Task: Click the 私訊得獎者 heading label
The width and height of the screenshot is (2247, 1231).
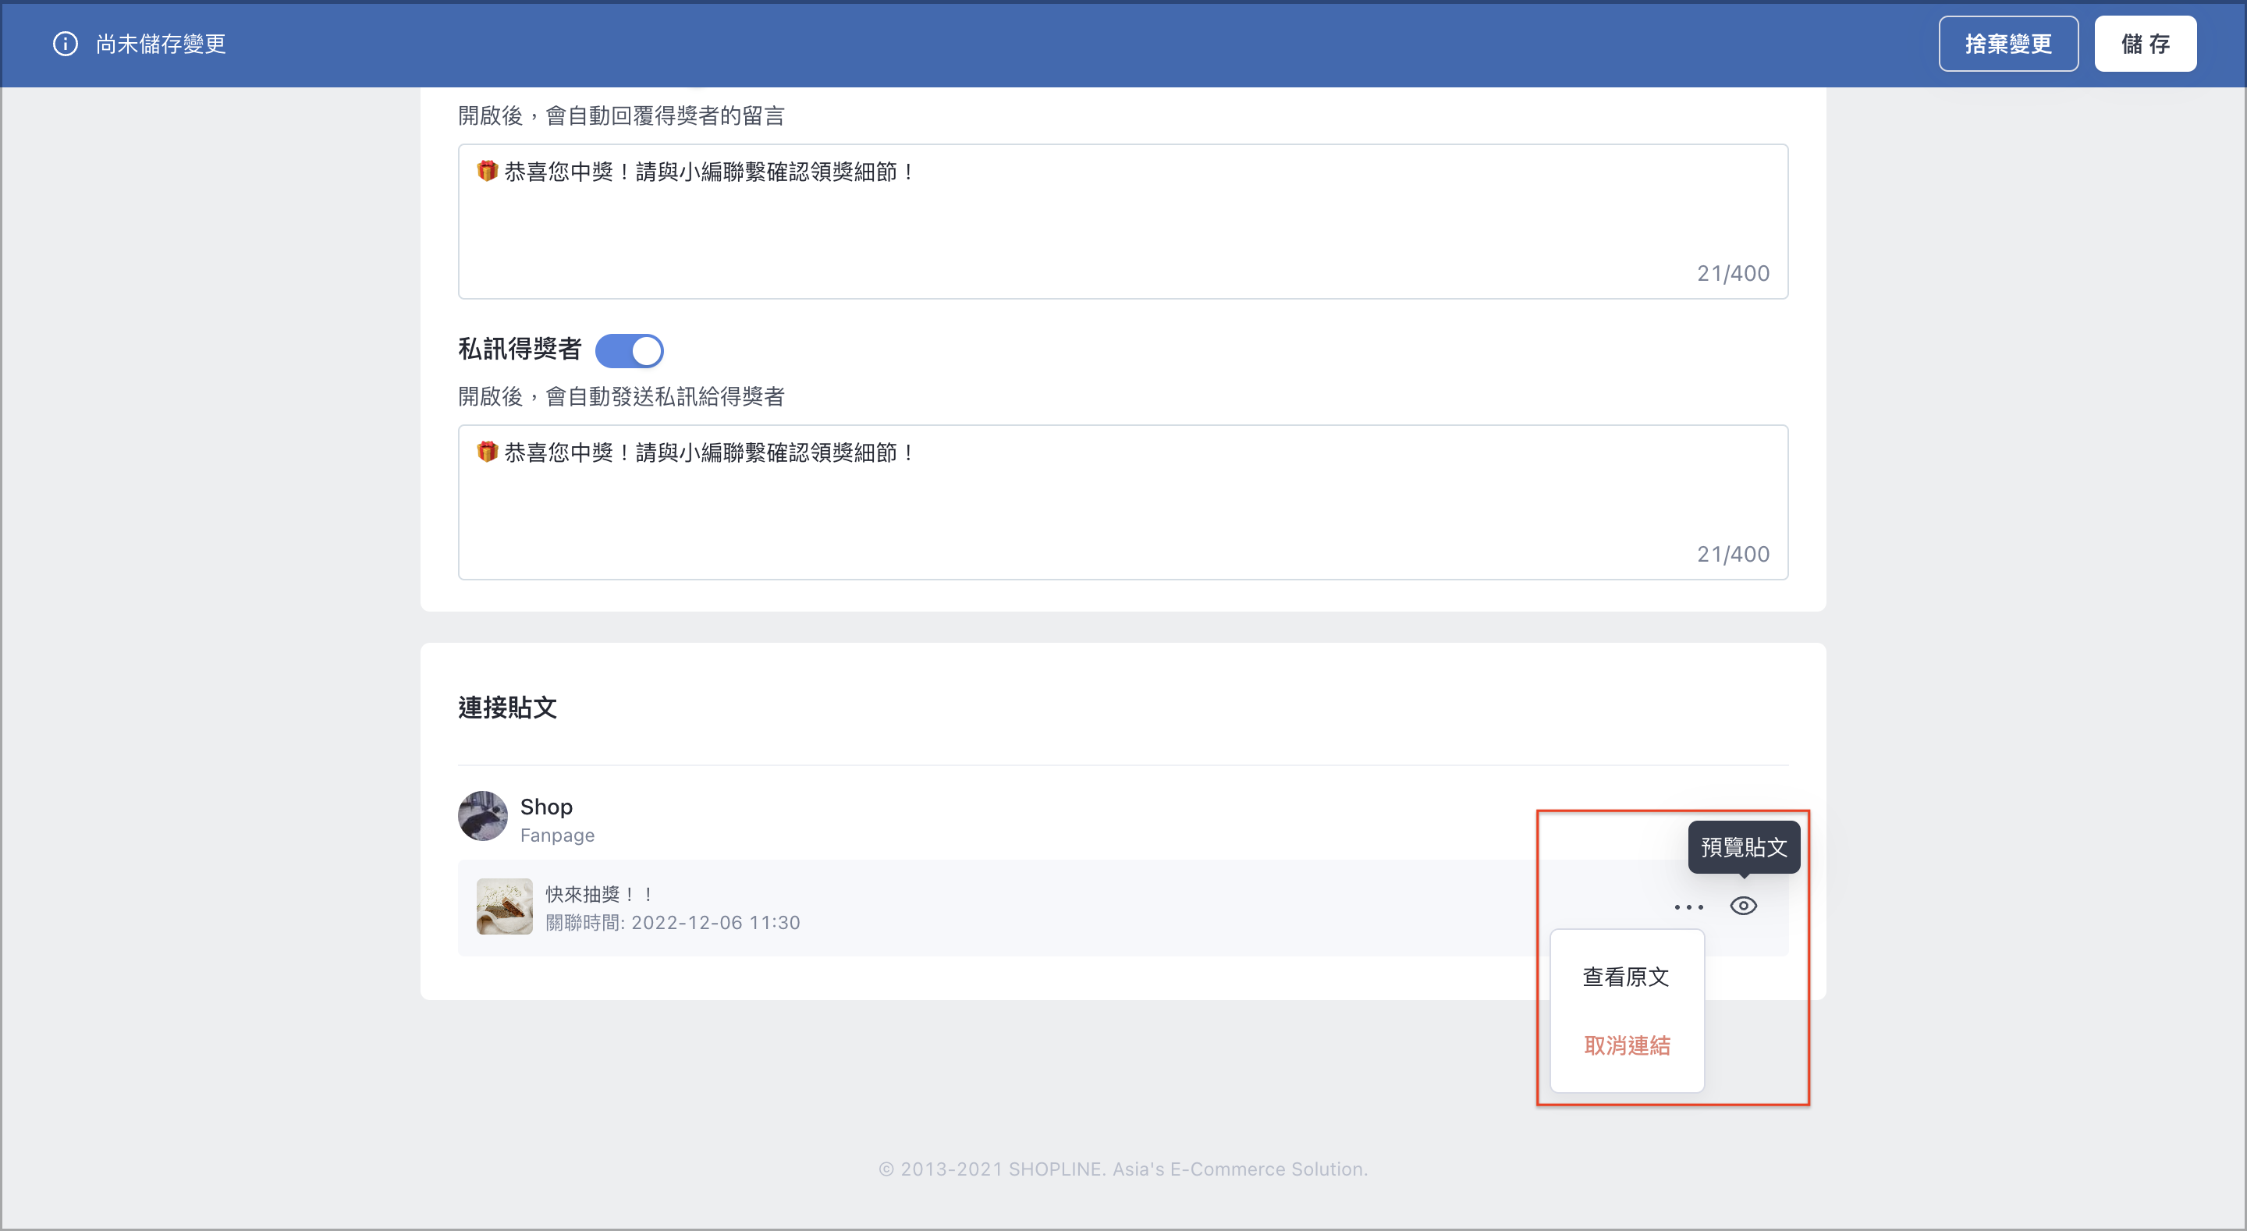Action: pyautogui.click(x=520, y=349)
